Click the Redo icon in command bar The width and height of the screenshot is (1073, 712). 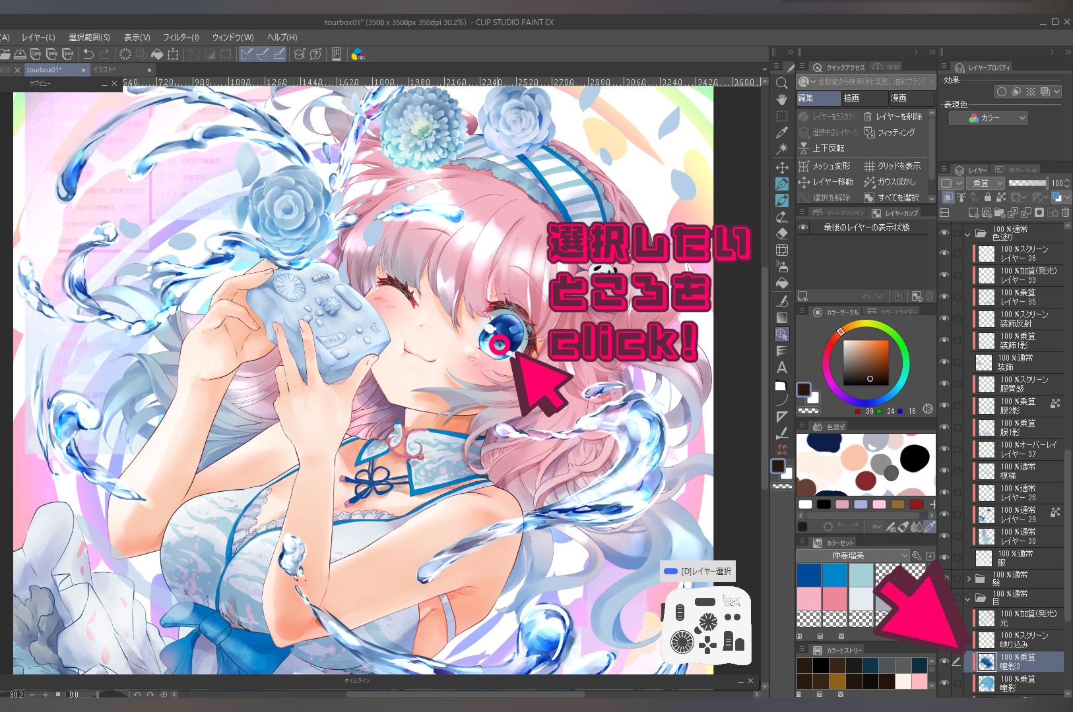point(104,54)
